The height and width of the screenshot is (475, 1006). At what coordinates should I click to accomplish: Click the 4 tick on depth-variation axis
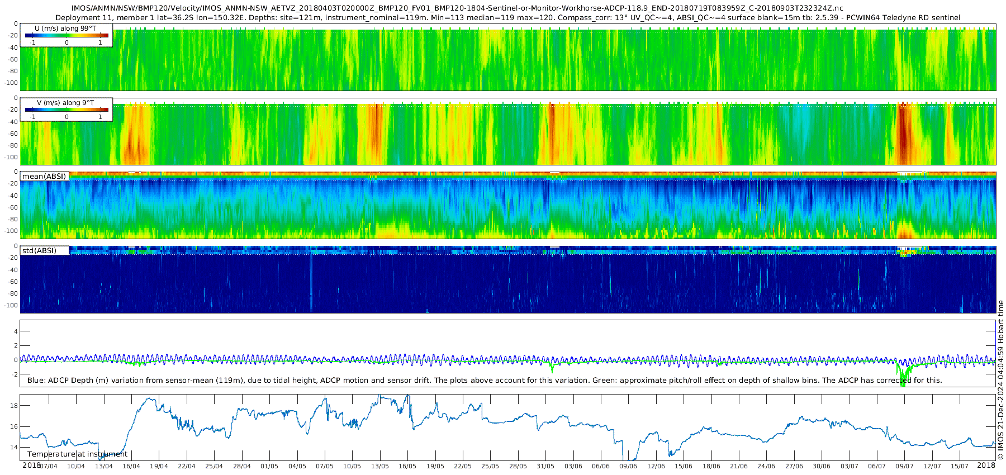pos(16,331)
